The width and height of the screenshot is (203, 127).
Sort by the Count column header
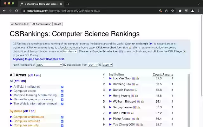(157, 75)
